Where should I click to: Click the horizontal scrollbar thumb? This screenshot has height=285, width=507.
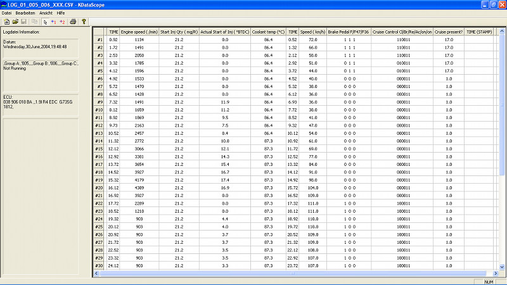tap(293, 274)
